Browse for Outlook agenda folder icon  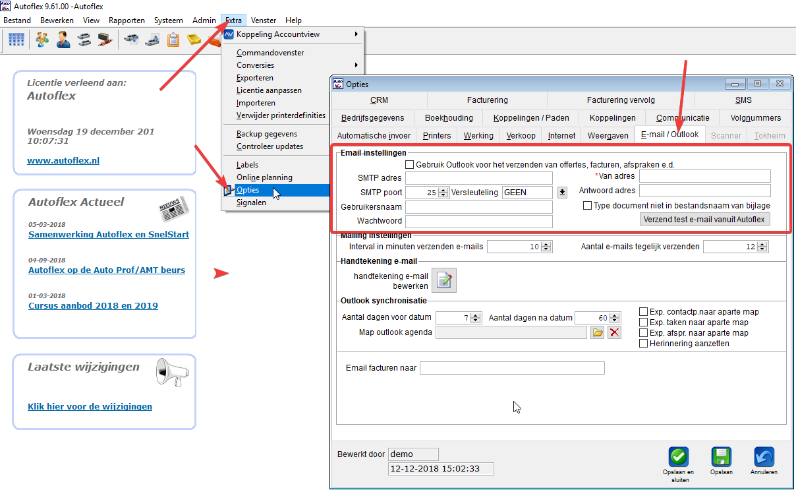597,332
